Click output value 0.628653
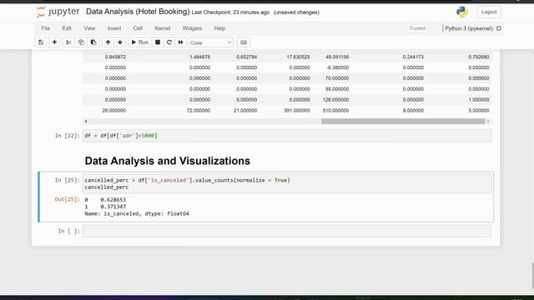The image size is (534, 300). 113,200
